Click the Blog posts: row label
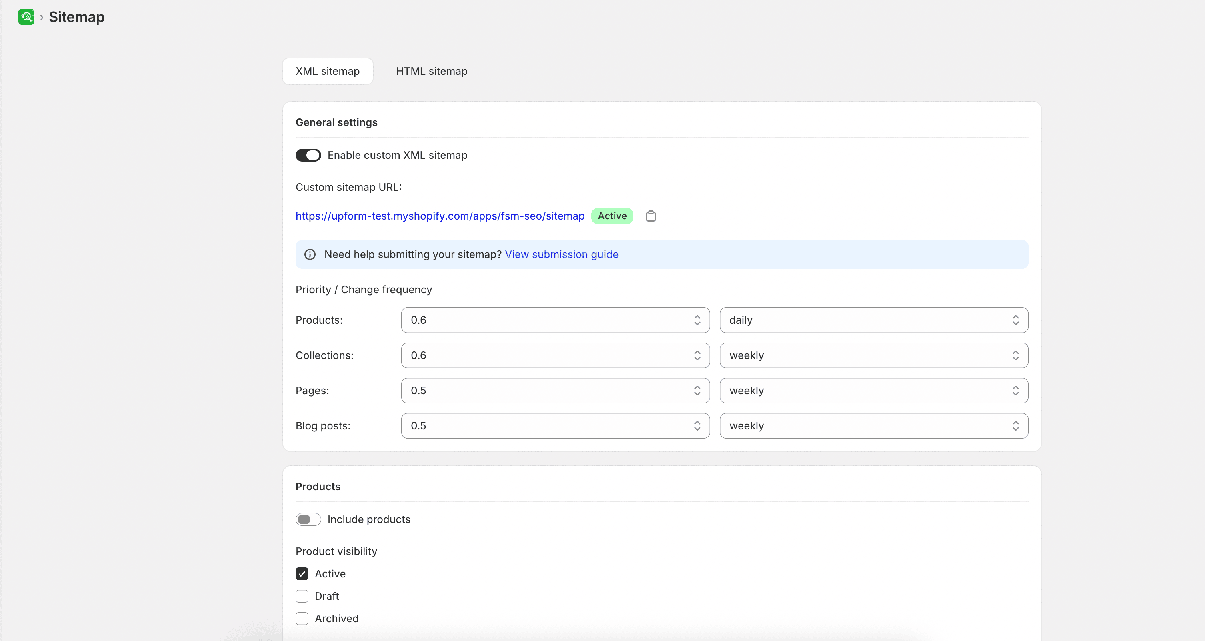The width and height of the screenshot is (1205, 641). (323, 426)
